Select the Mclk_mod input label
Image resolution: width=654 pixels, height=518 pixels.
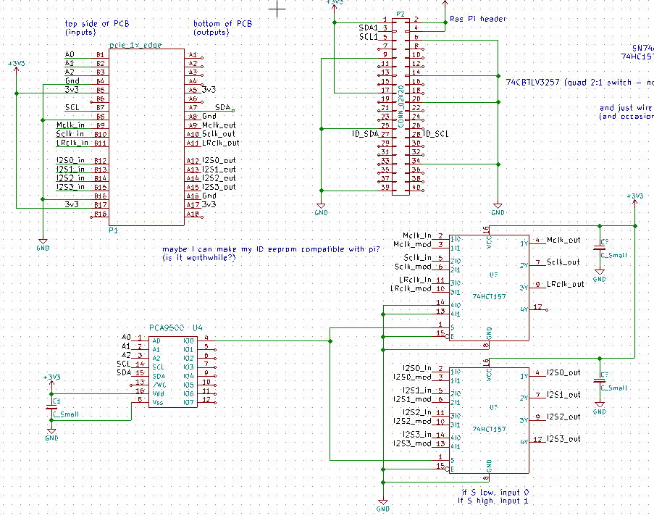click(412, 244)
